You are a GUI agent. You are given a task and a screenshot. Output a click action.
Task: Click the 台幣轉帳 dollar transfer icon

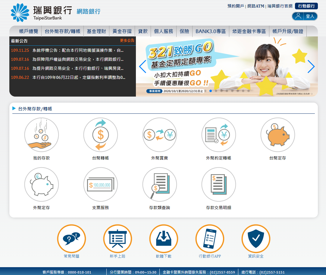(x=101, y=135)
